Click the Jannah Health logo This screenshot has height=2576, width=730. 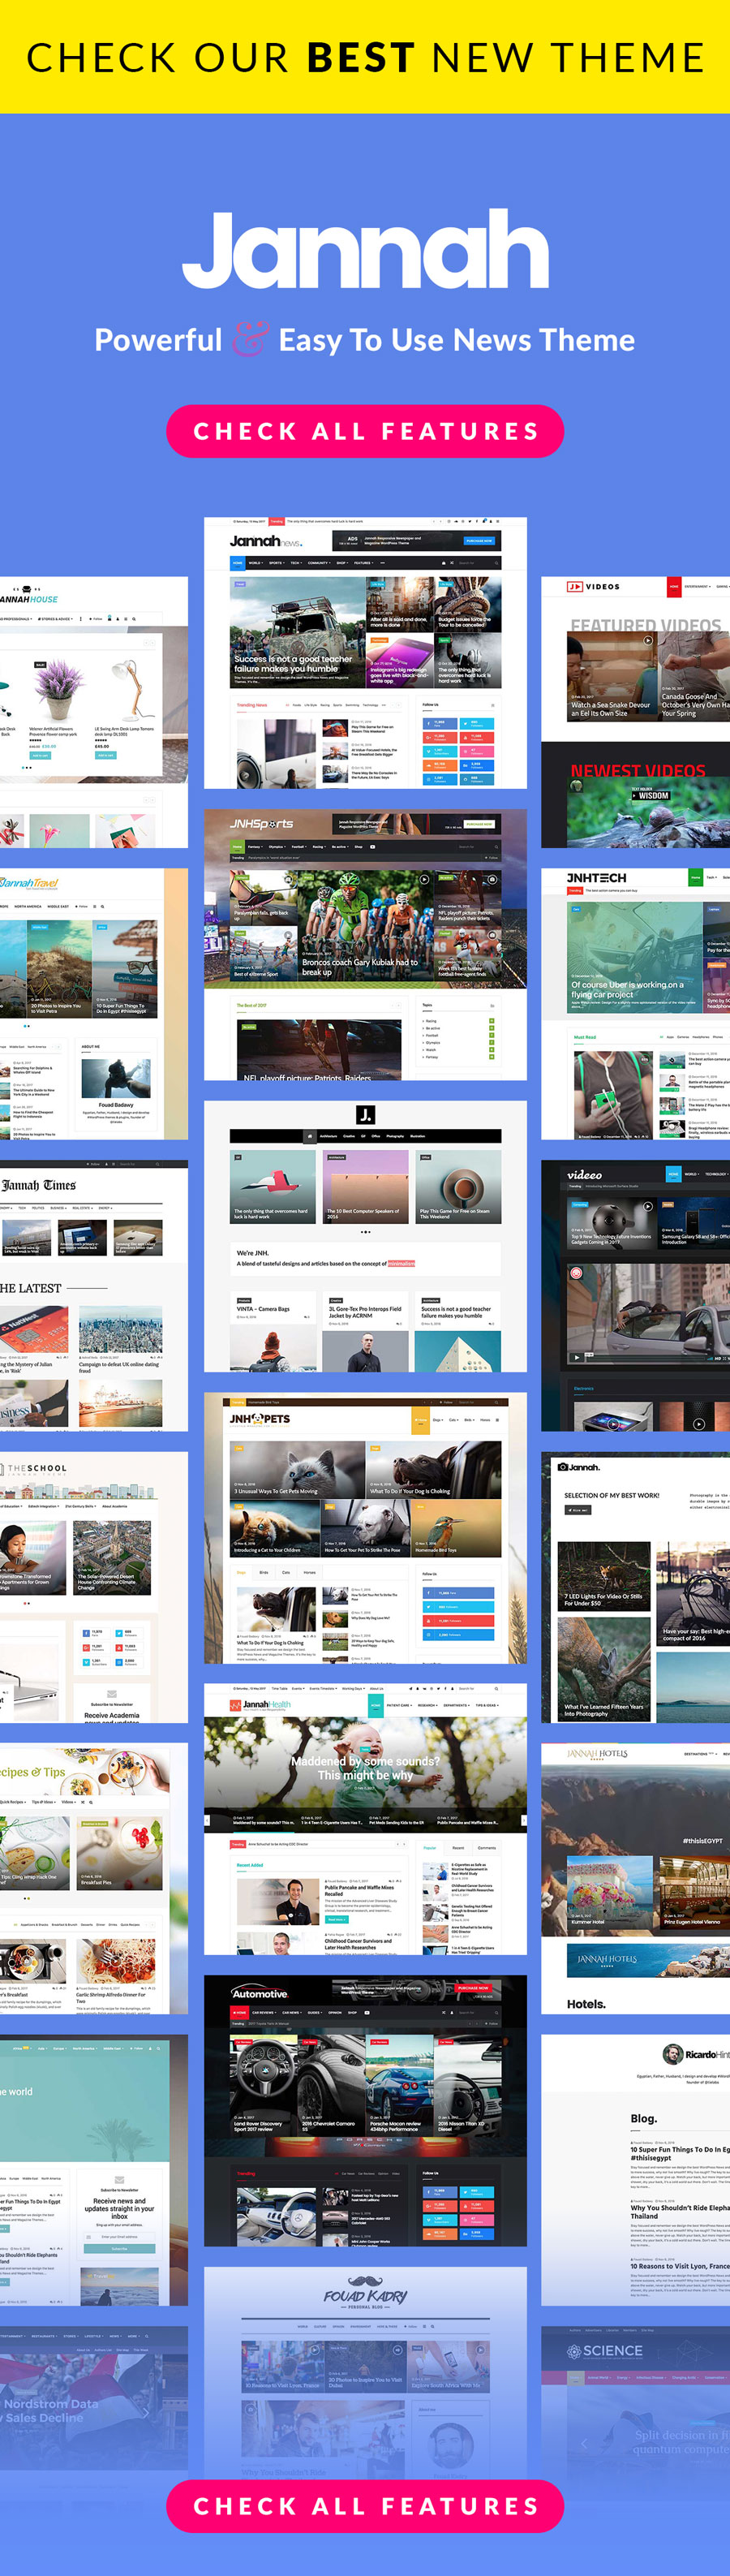[265, 1704]
